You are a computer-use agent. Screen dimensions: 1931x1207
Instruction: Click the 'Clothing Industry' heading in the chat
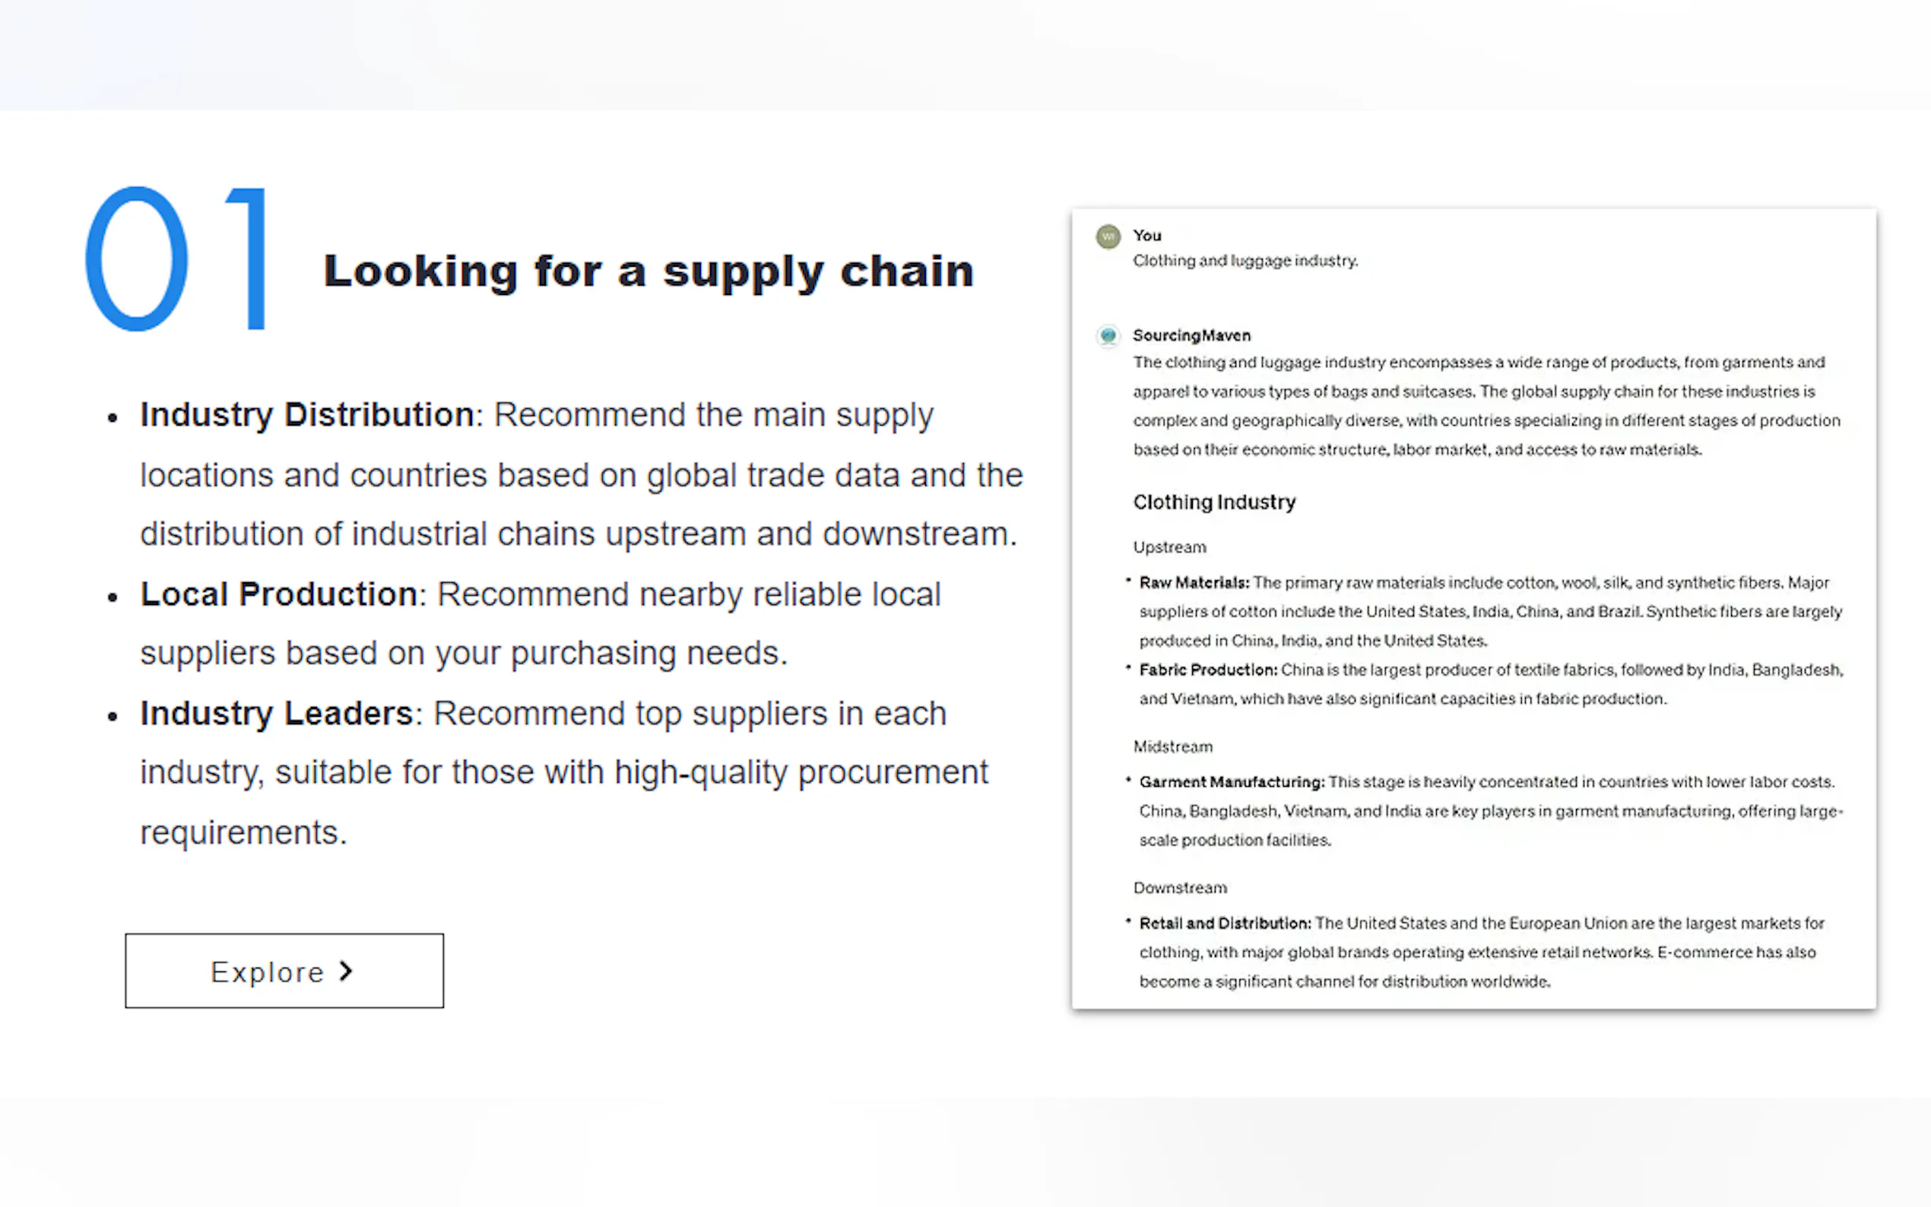click(1214, 502)
